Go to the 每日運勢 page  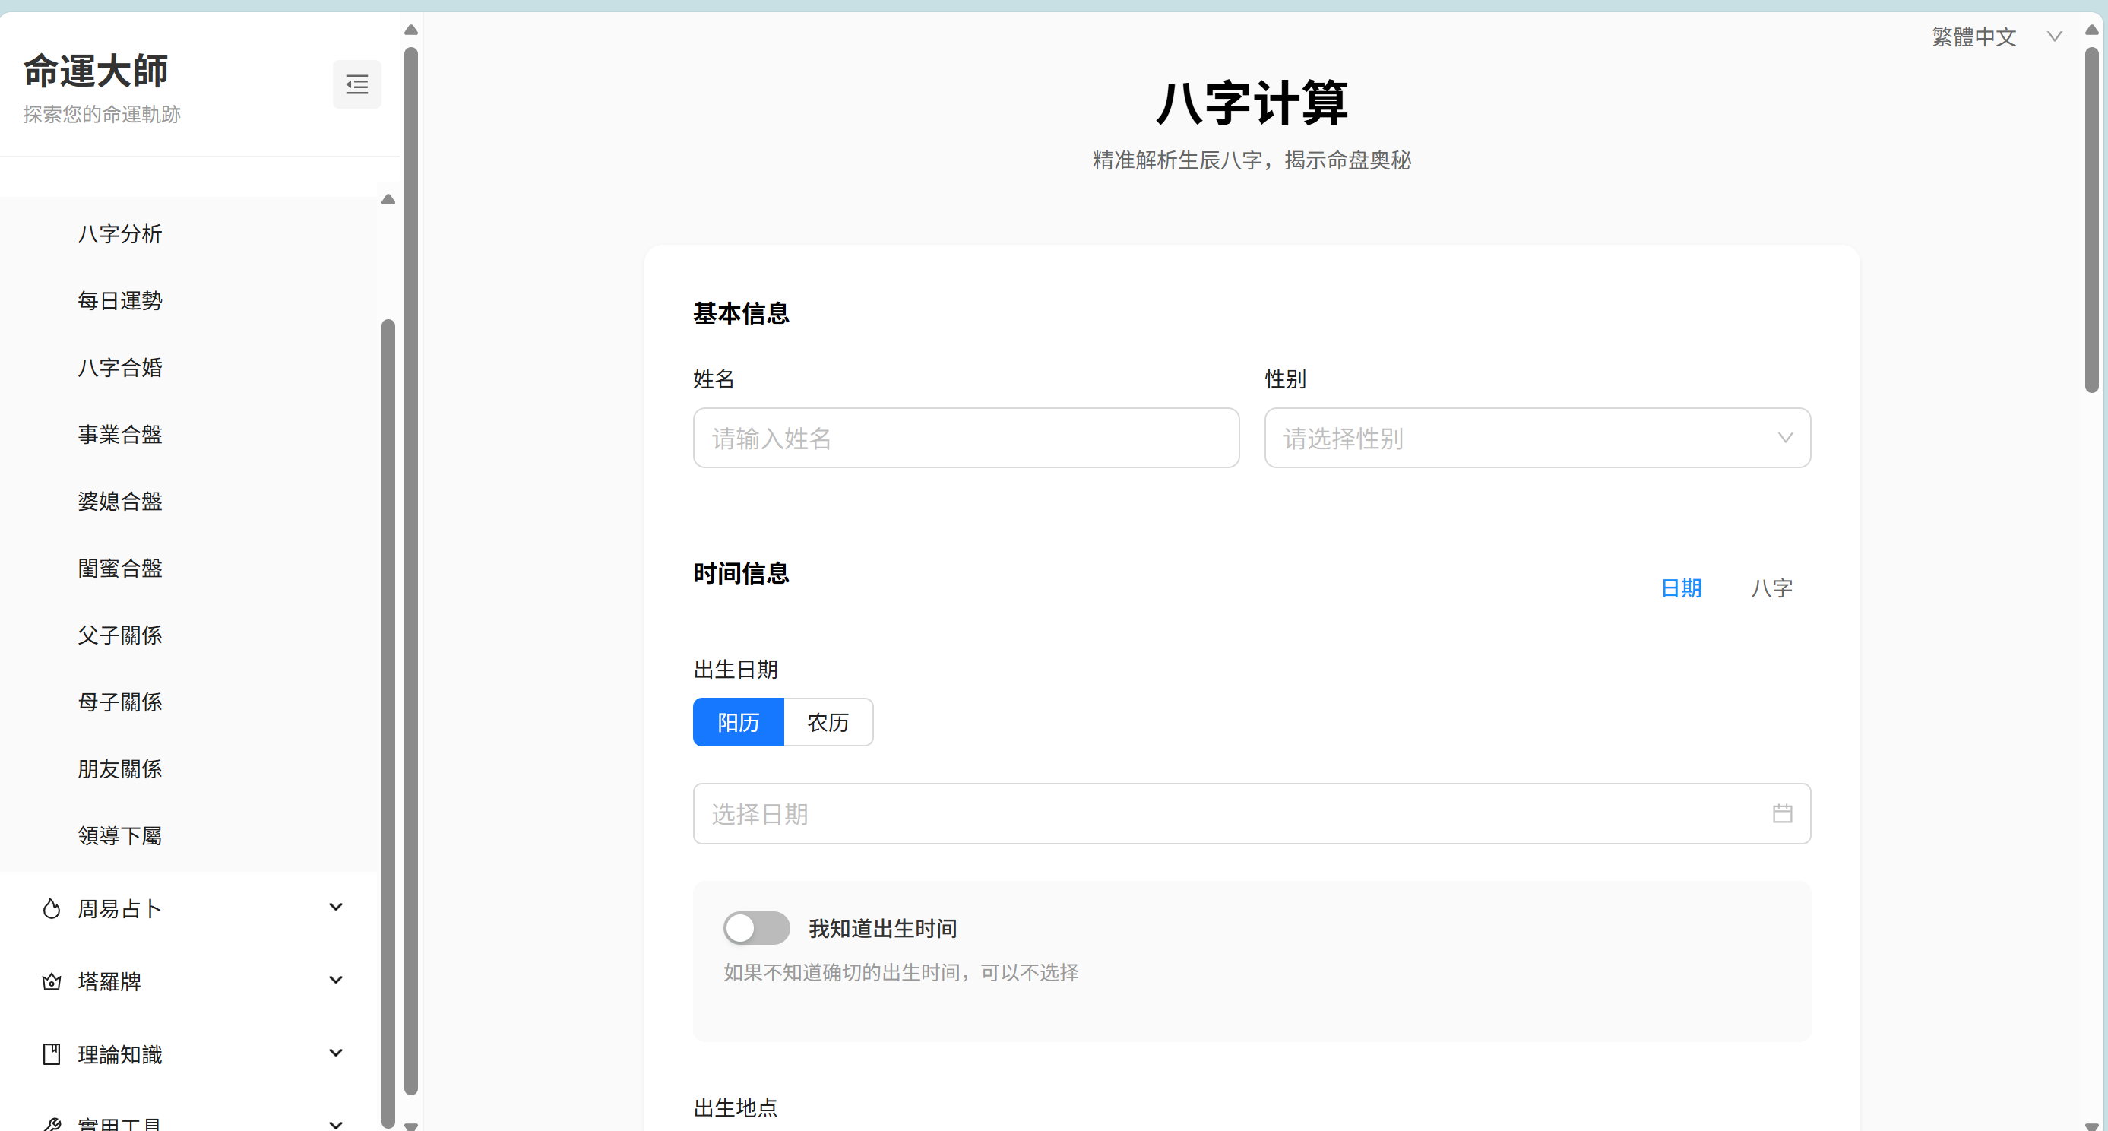[x=120, y=300]
